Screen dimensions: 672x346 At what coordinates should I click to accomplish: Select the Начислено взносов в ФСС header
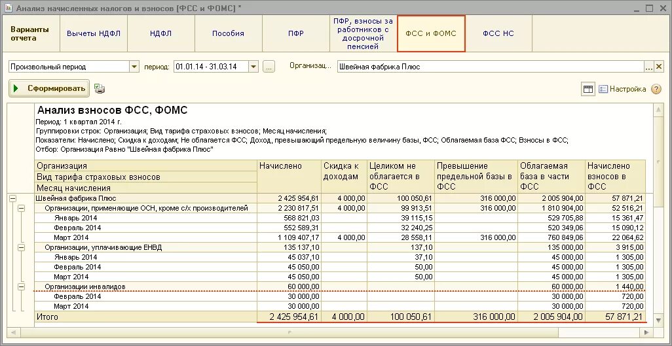point(616,177)
